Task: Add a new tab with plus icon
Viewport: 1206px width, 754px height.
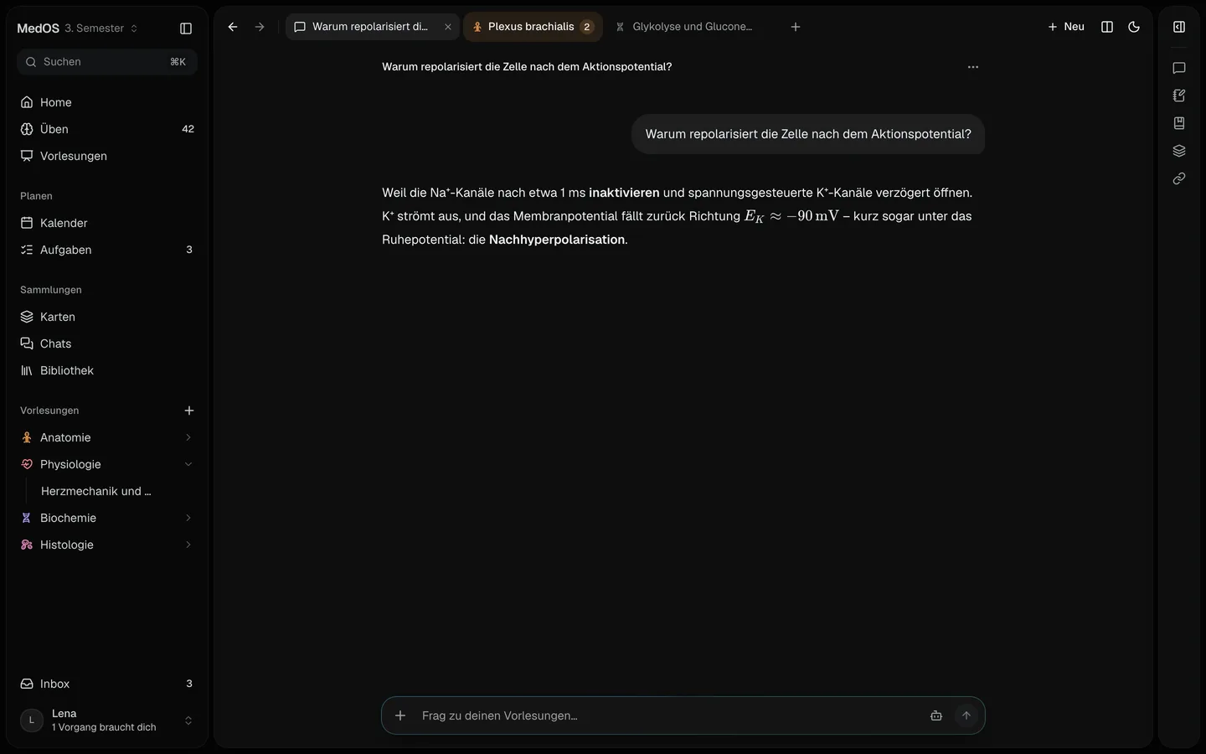Action: point(796,27)
